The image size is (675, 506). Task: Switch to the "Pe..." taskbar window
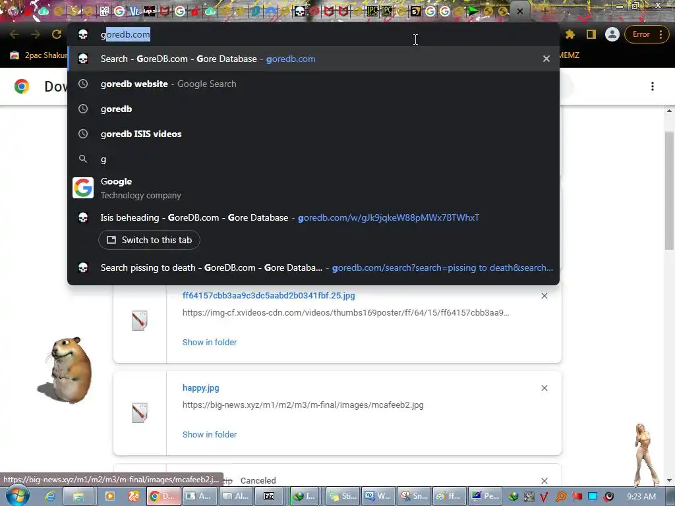486,496
